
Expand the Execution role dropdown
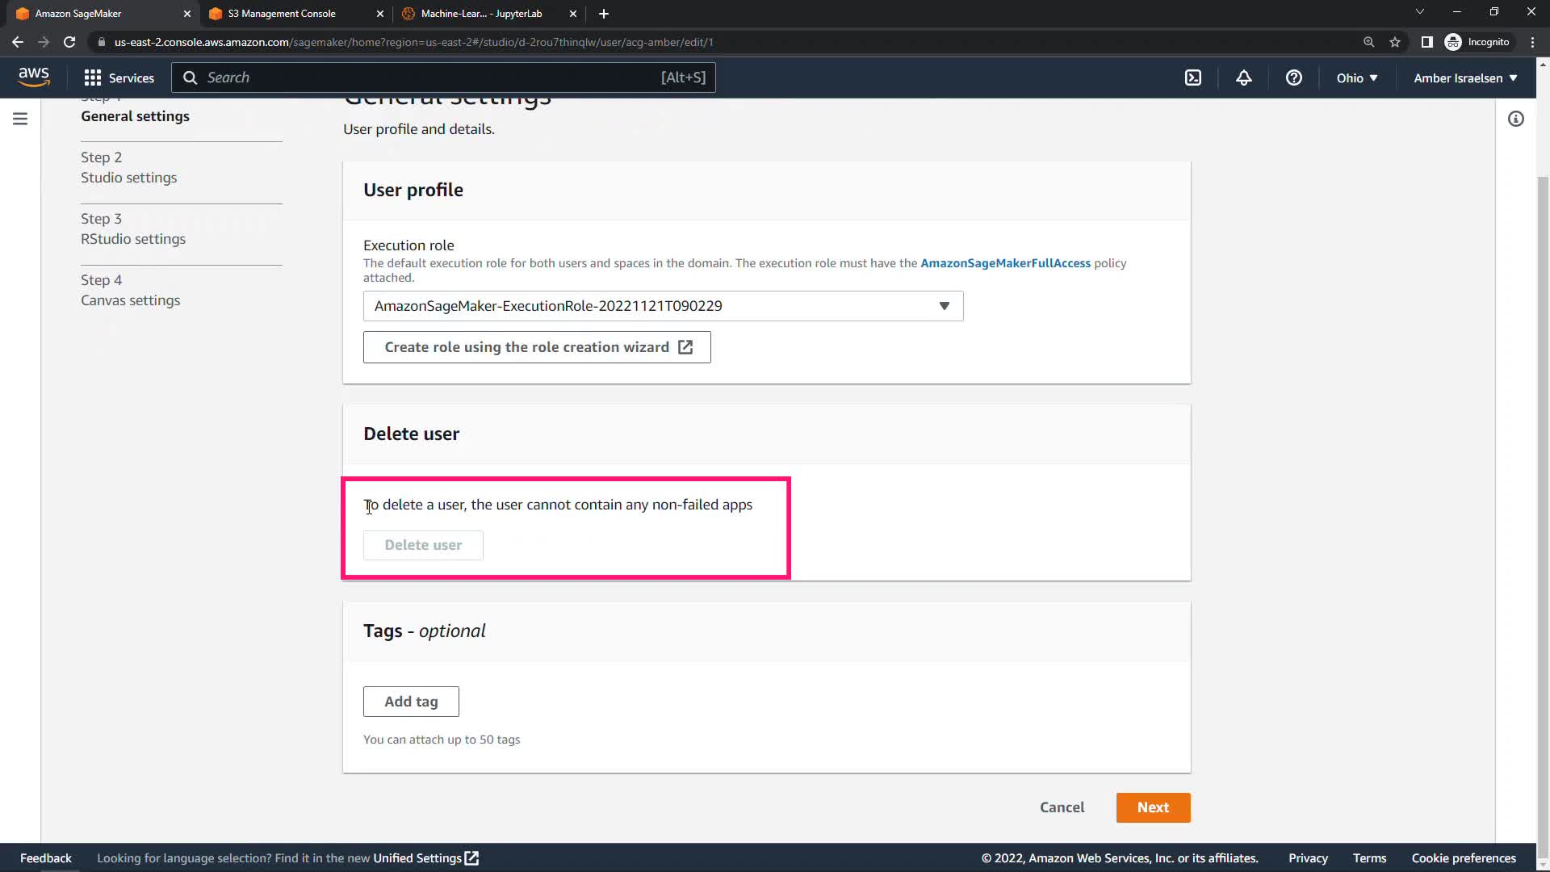pyautogui.click(x=662, y=306)
